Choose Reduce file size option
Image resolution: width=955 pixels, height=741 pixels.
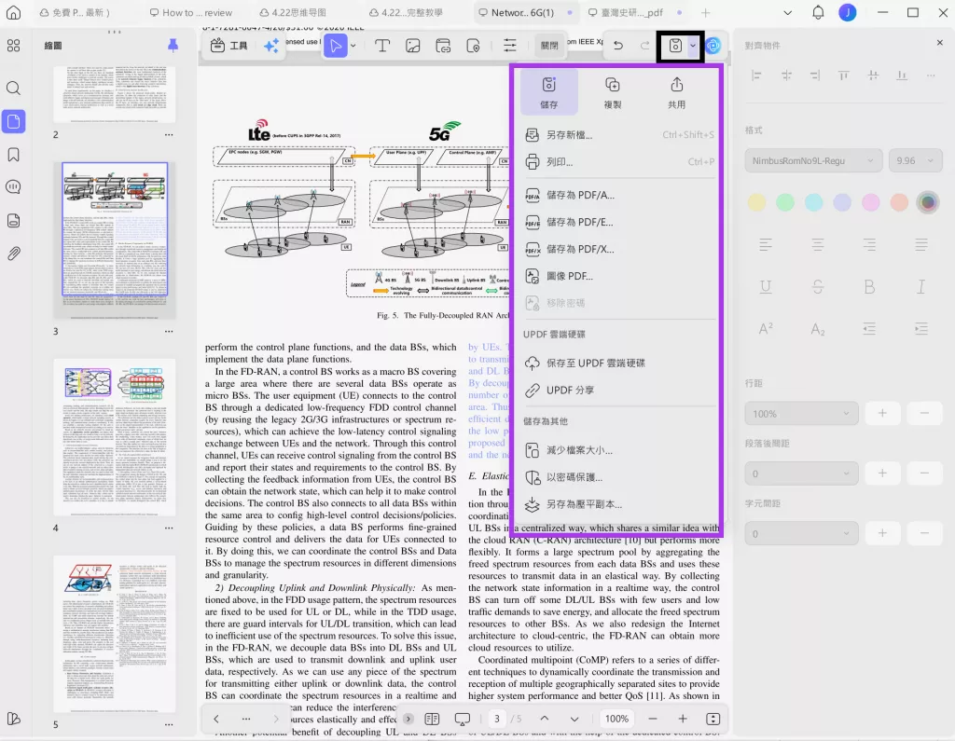coord(619,450)
